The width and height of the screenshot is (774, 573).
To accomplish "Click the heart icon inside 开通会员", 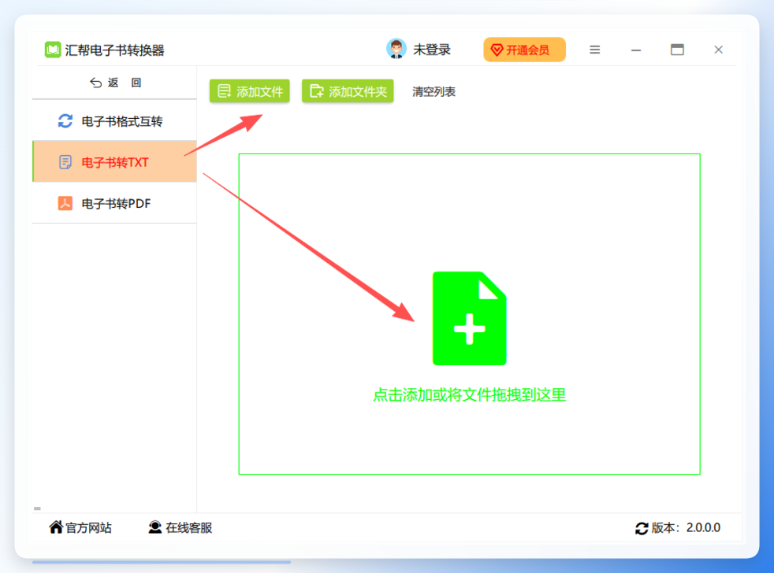I will click(x=497, y=50).
